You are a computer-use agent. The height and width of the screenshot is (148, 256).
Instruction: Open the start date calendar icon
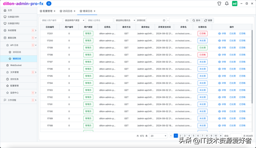click(x=164, y=20)
